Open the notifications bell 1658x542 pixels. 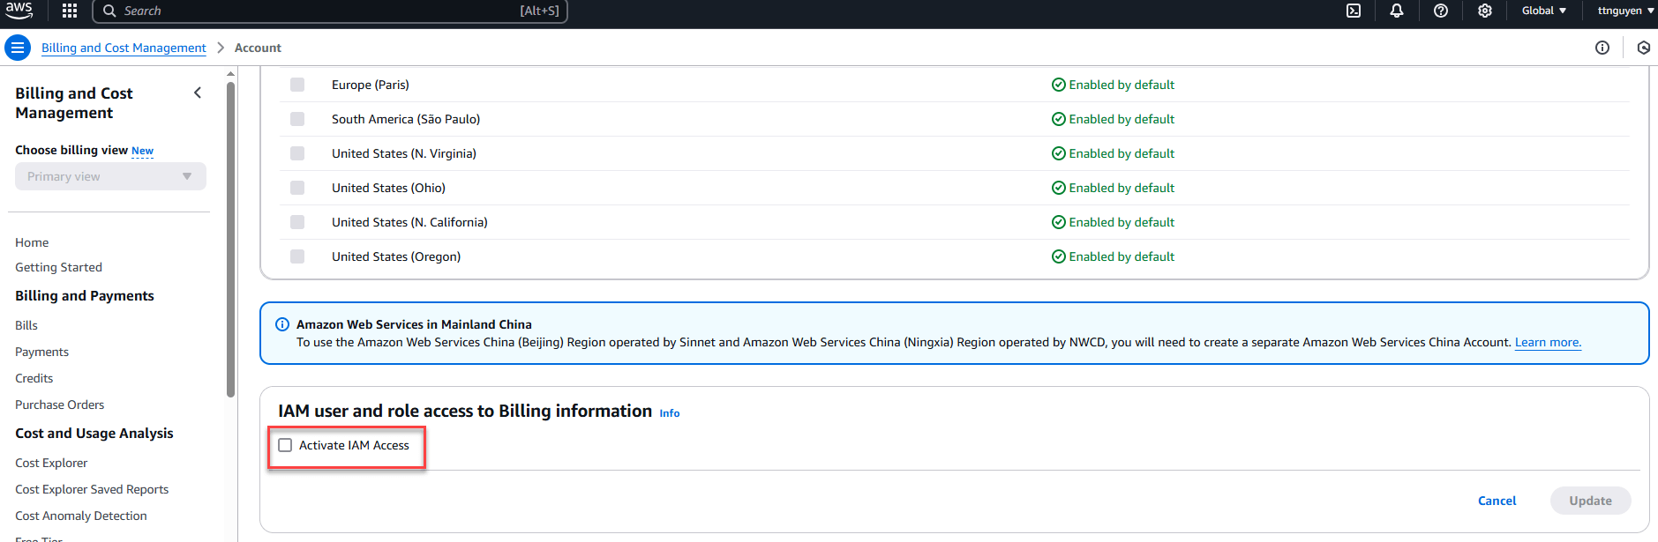[1397, 11]
